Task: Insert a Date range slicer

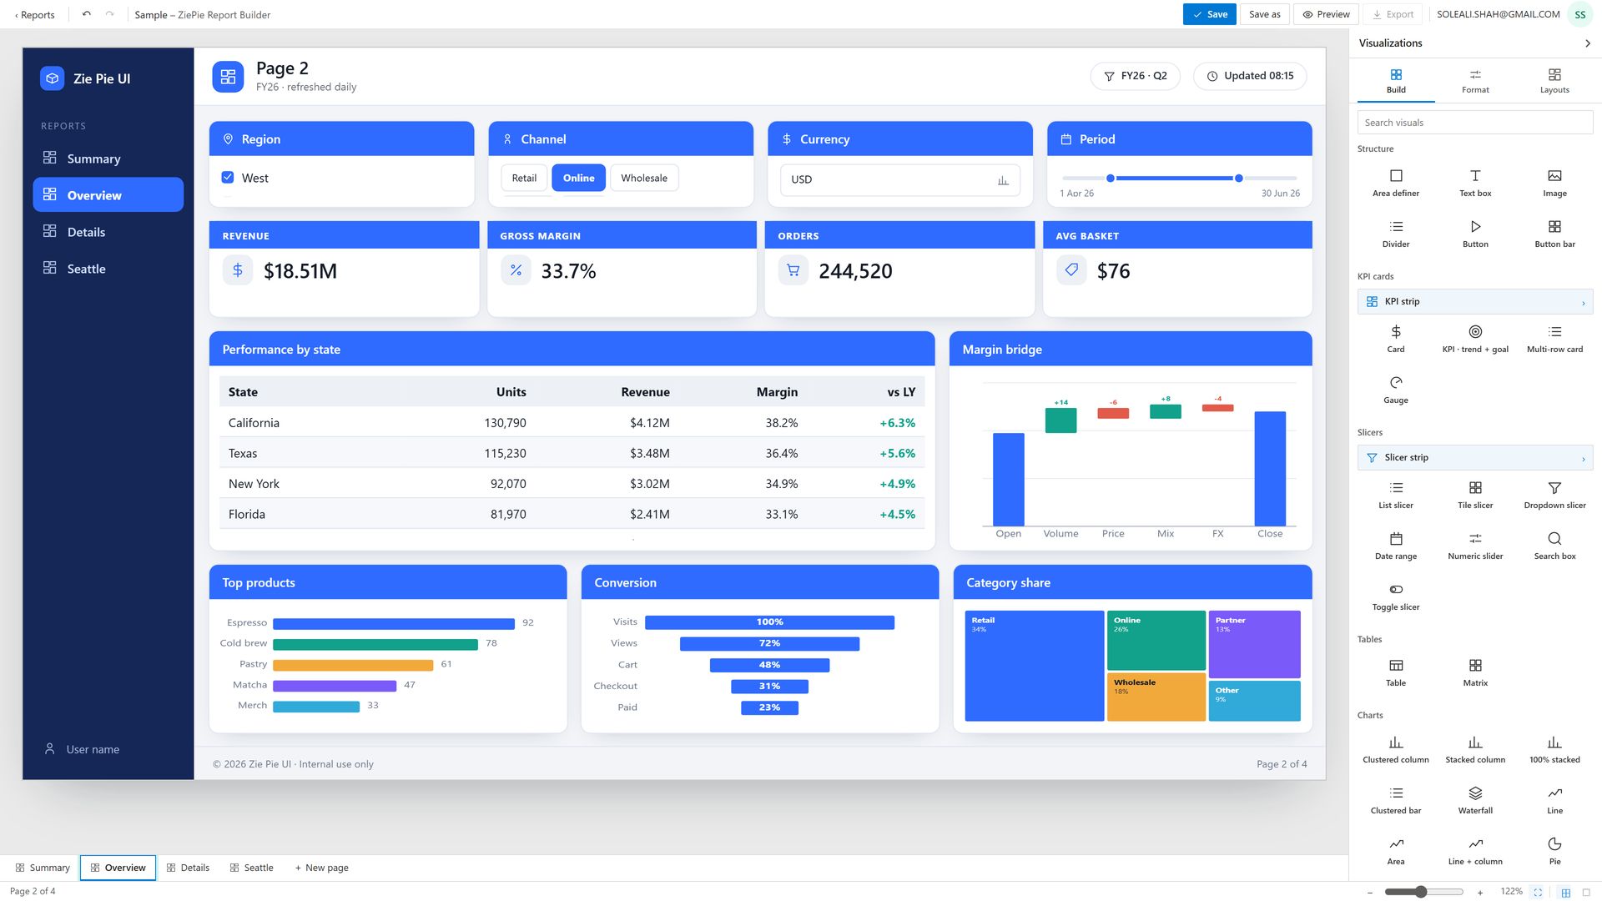Action: click(x=1395, y=546)
